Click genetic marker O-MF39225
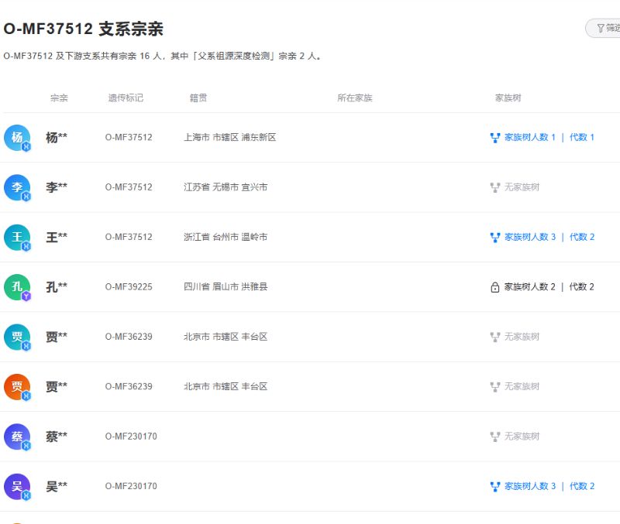The height and width of the screenshot is (524, 620). tap(129, 287)
